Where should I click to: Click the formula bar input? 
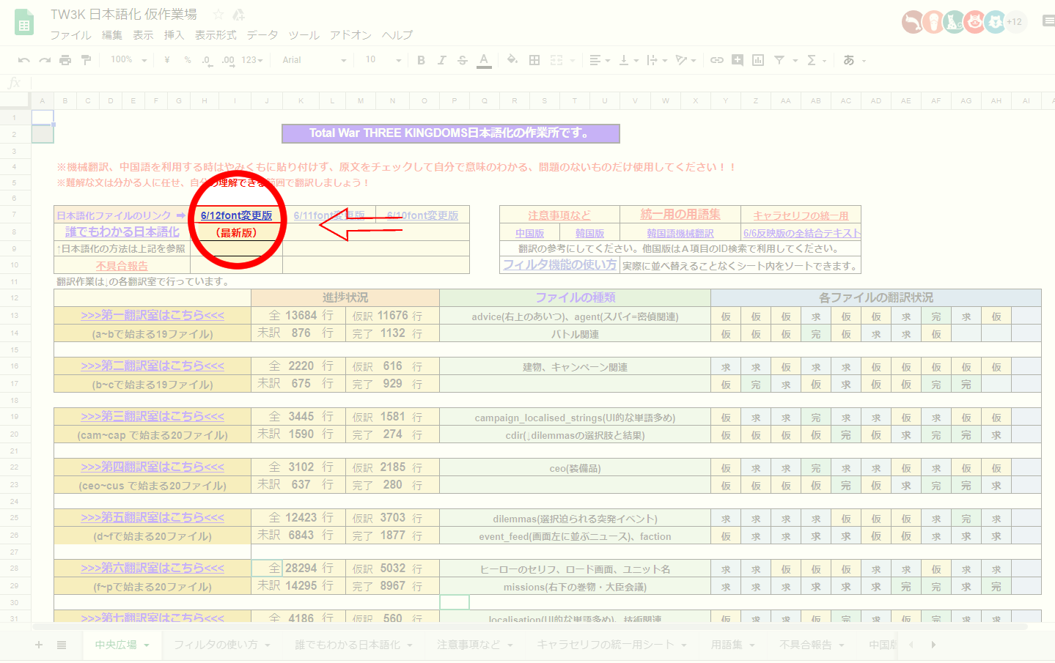(541, 83)
